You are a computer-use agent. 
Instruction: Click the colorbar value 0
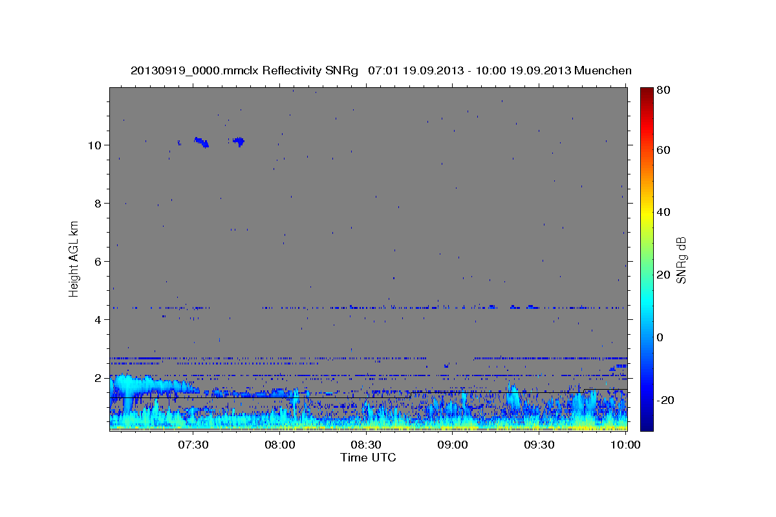(x=660, y=337)
